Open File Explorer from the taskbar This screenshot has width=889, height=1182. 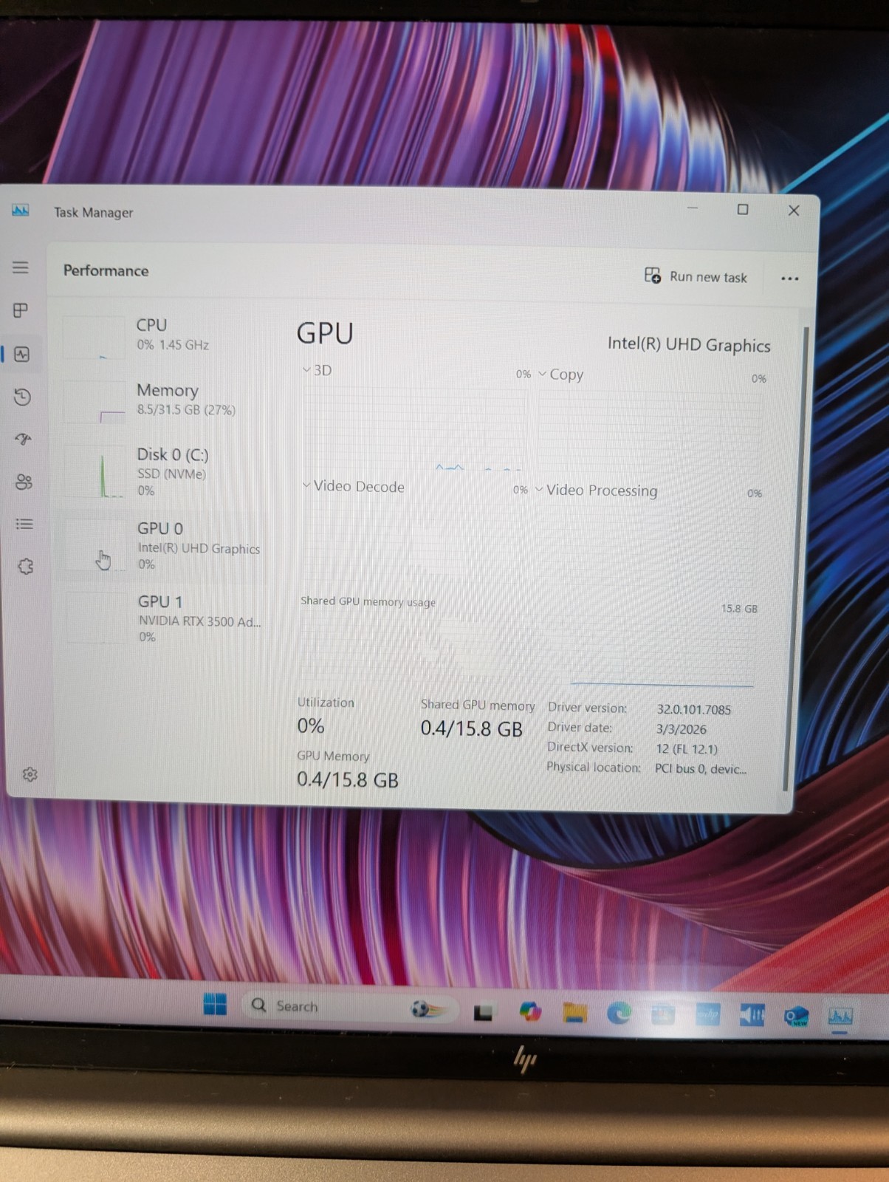pos(574,1013)
